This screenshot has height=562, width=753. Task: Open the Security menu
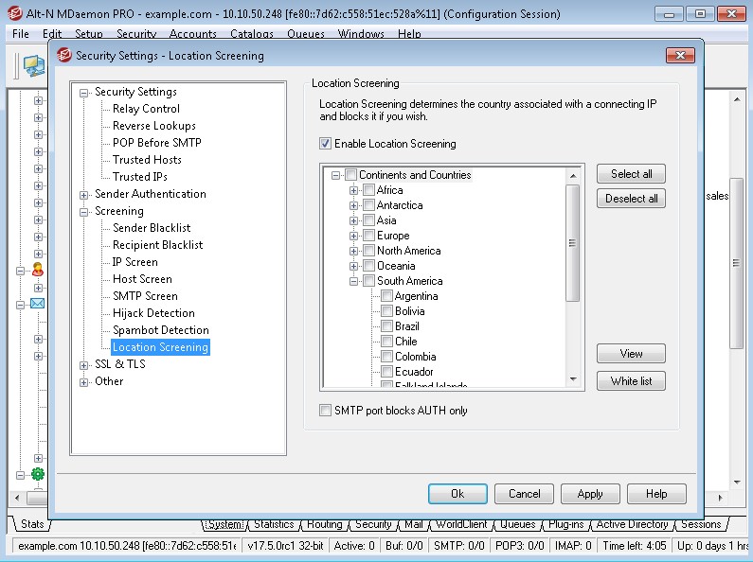coord(136,33)
